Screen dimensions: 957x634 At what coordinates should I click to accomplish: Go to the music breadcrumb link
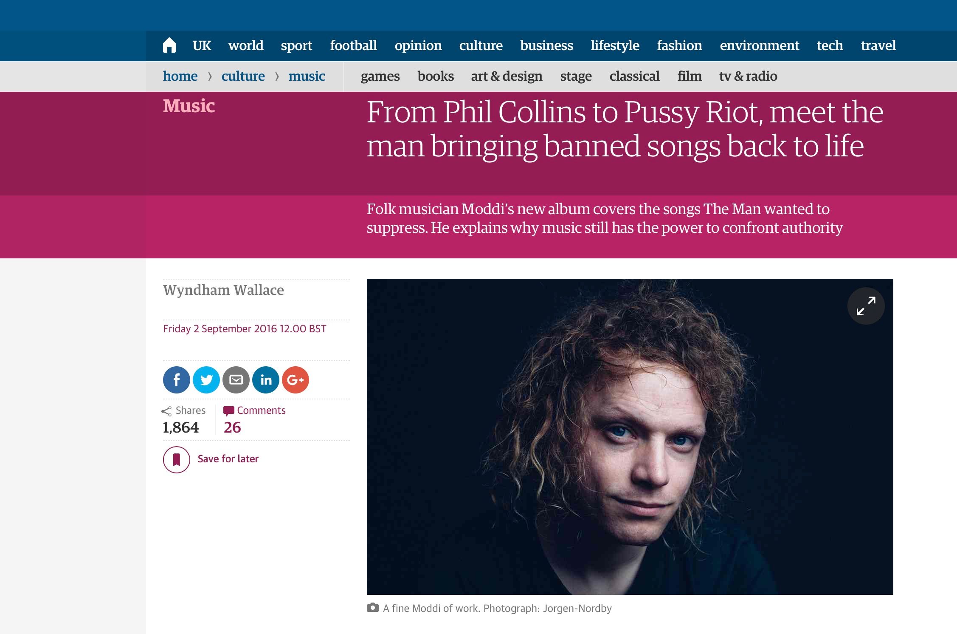tap(307, 76)
